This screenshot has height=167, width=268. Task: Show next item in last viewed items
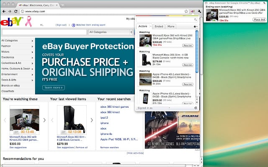92,120
